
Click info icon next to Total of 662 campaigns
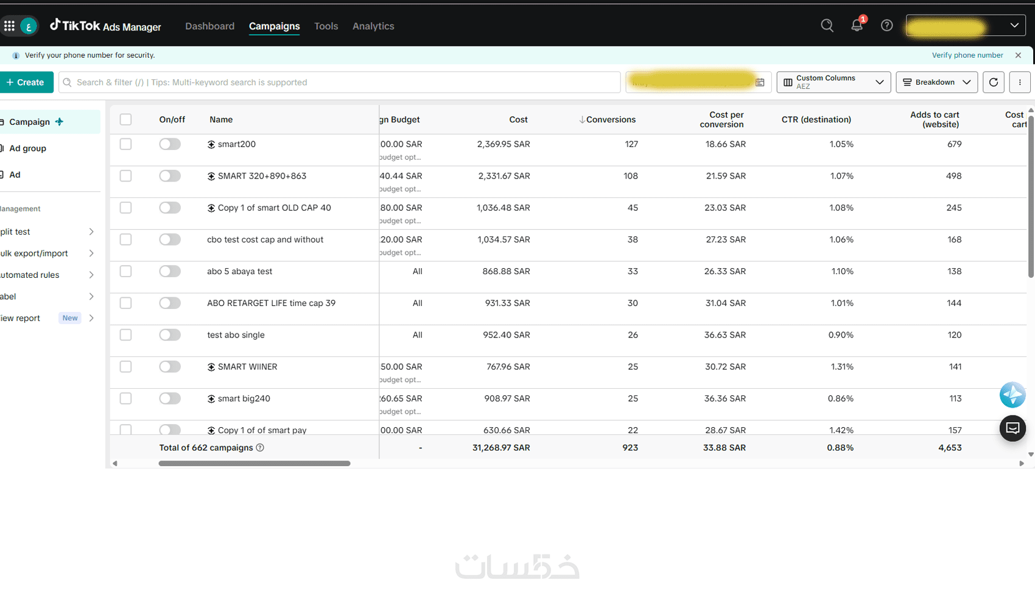(x=260, y=448)
